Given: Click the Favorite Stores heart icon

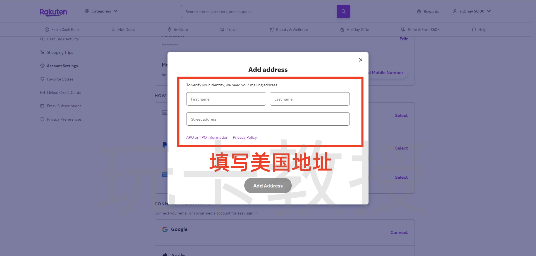Looking at the screenshot, I should (42, 79).
